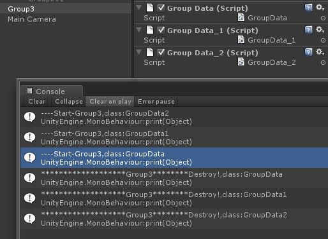Disable the Group Data_2 (Script) component checkbox
The width and height of the screenshot is (328, 239).
161,52
